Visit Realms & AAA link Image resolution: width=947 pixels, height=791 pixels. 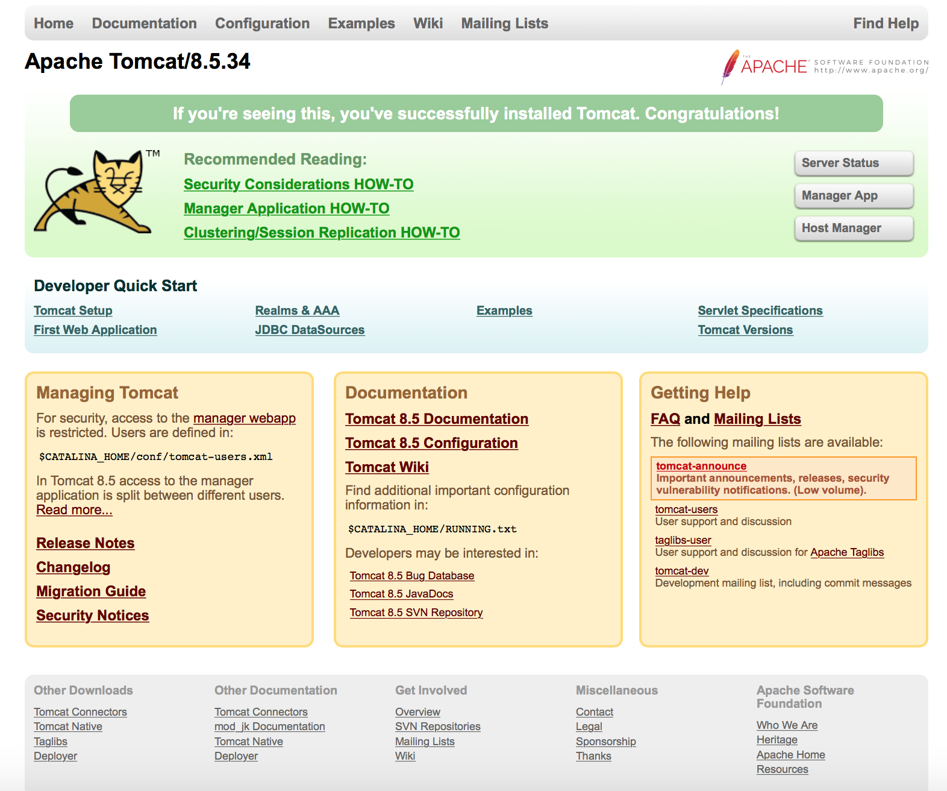click(x=298, y=310)
